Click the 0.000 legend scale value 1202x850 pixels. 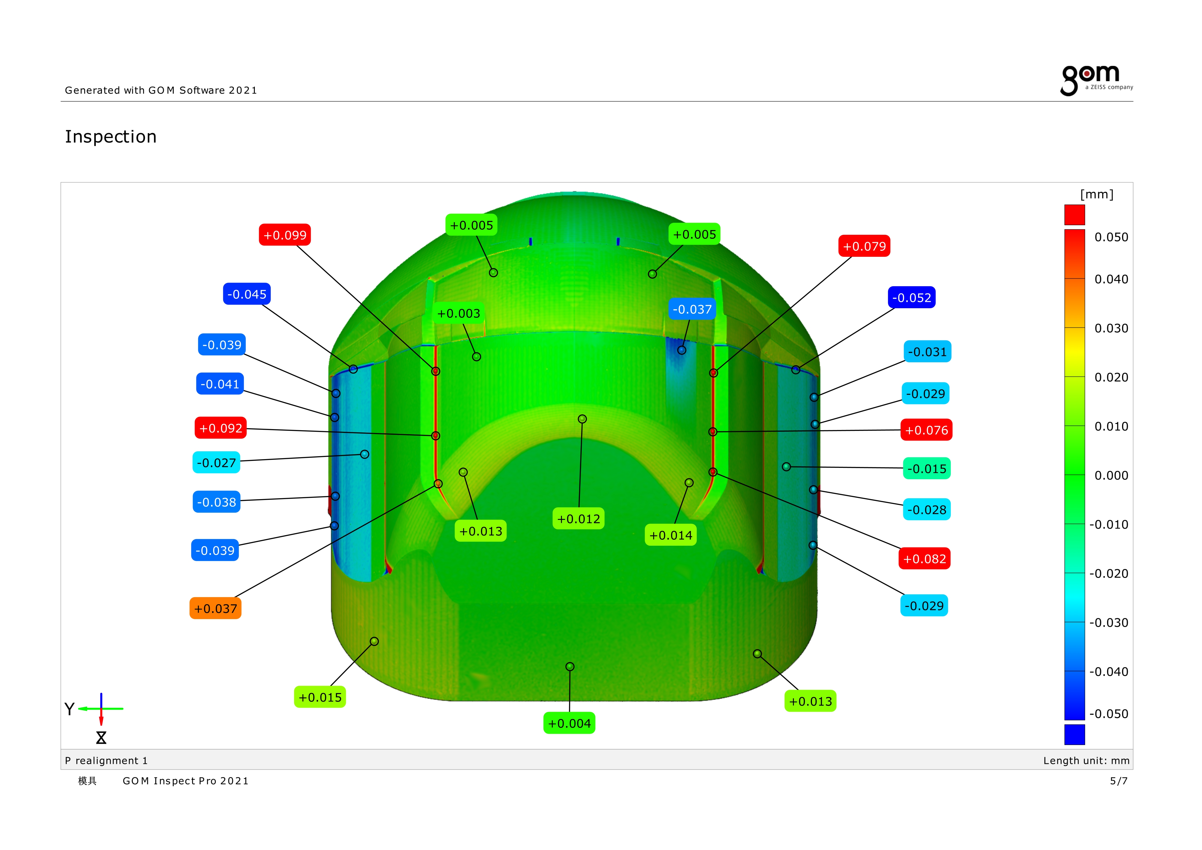[1112, 476]
